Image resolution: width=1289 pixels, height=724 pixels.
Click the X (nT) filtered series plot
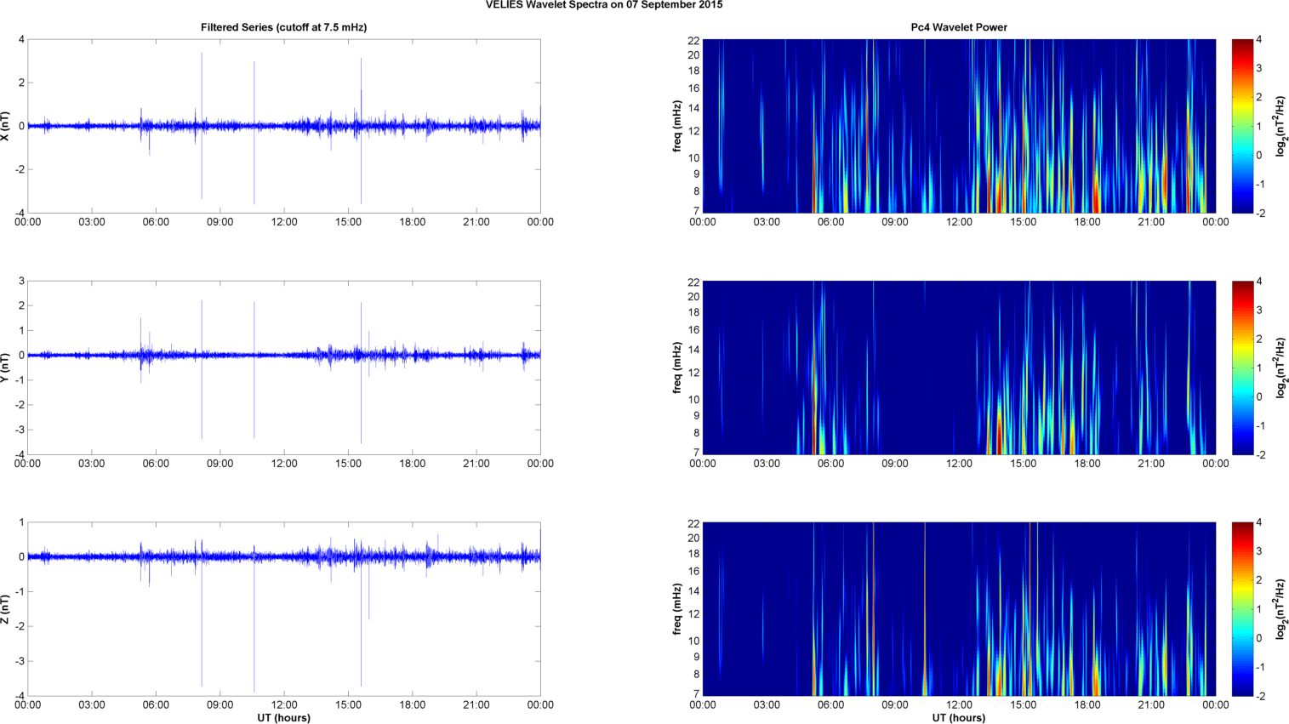[x=284, y=126]
